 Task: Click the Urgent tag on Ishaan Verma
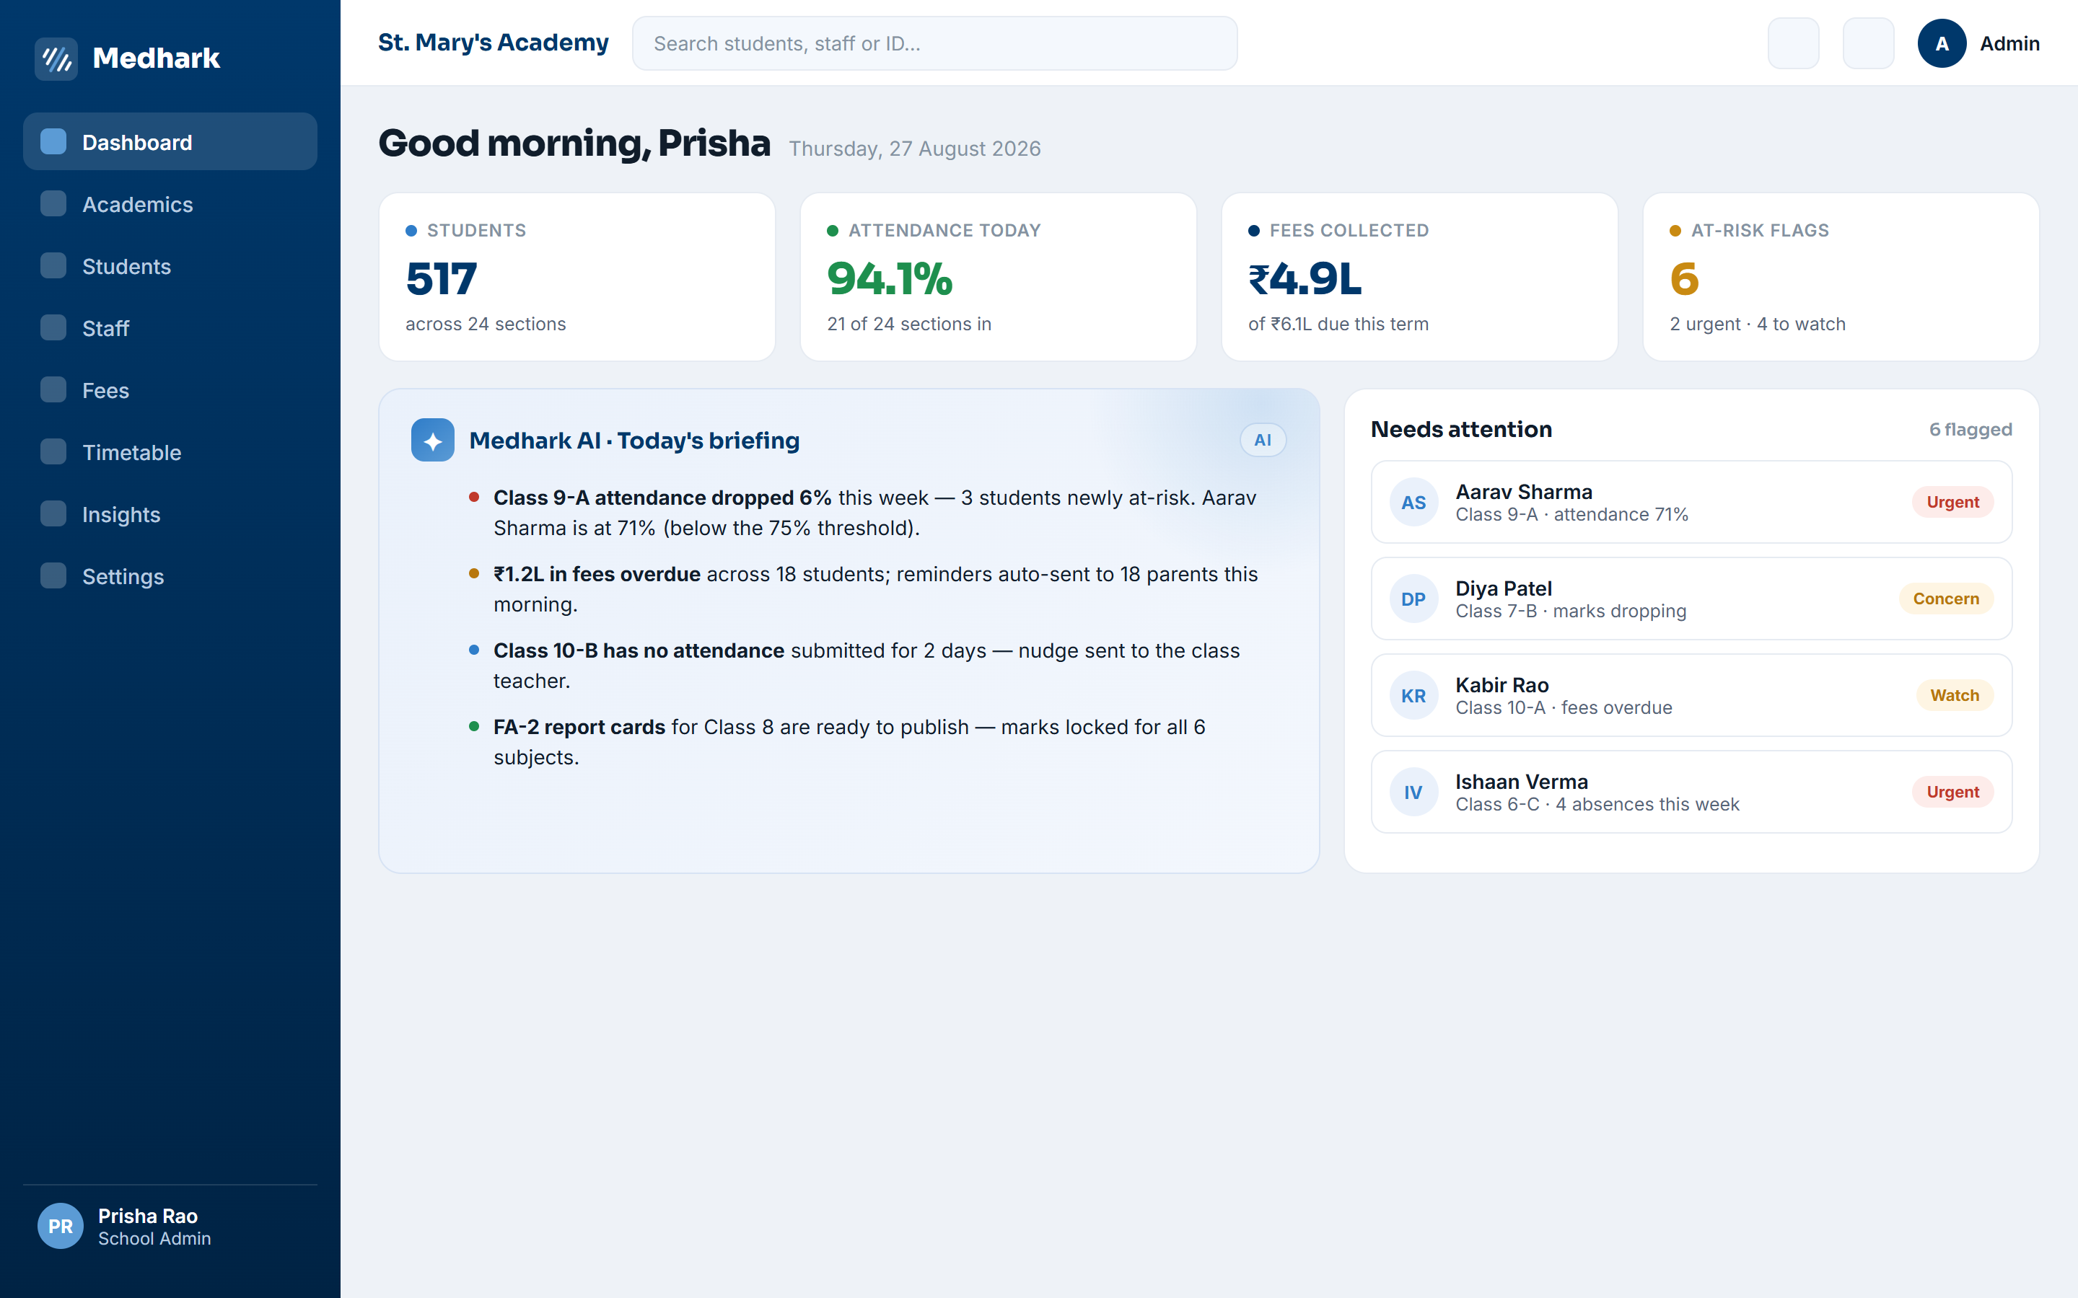pos(1952,792)
